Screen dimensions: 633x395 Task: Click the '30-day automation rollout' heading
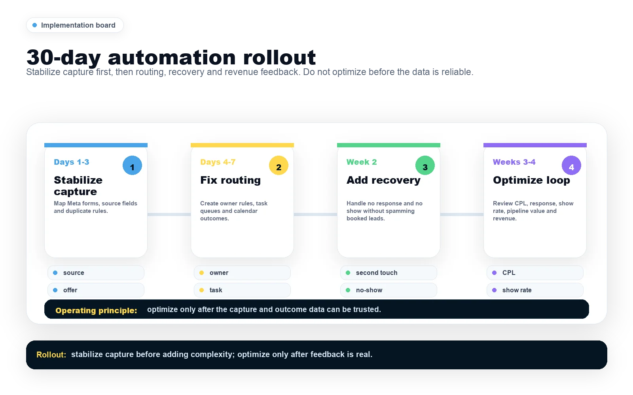171,58
